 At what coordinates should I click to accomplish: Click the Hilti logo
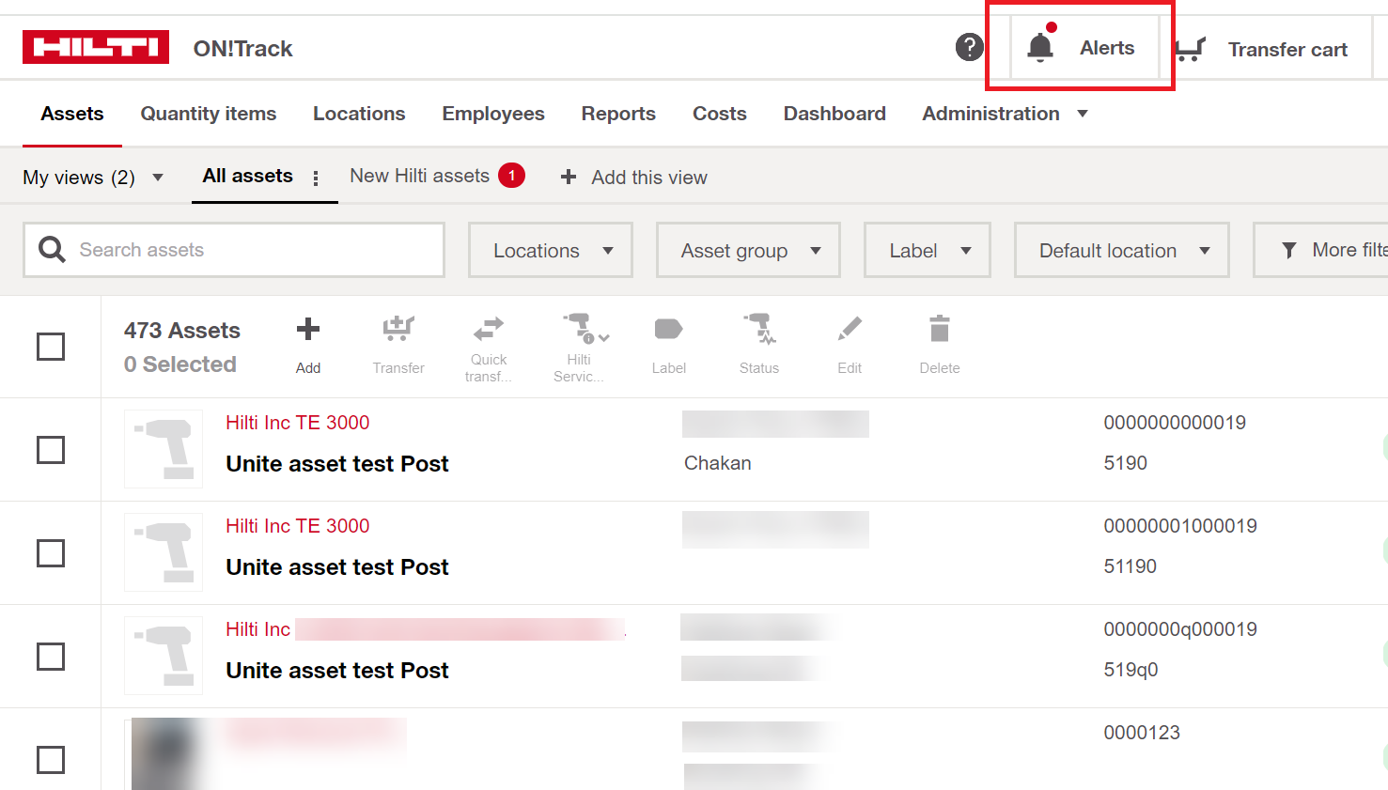96,47
